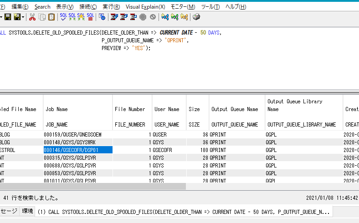Click the Cut scissors icon
Viewport: 359px width, 223px height.
(32, 17)
